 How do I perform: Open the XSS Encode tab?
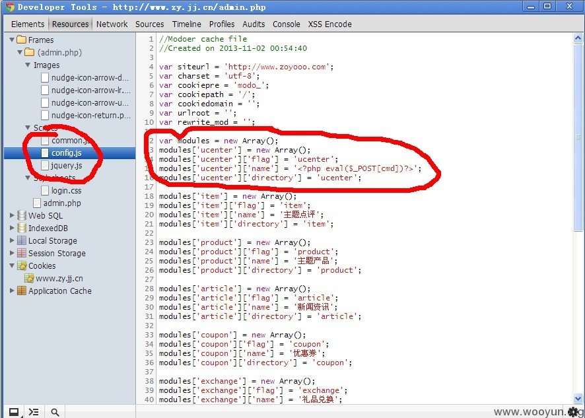coord(330,24)
